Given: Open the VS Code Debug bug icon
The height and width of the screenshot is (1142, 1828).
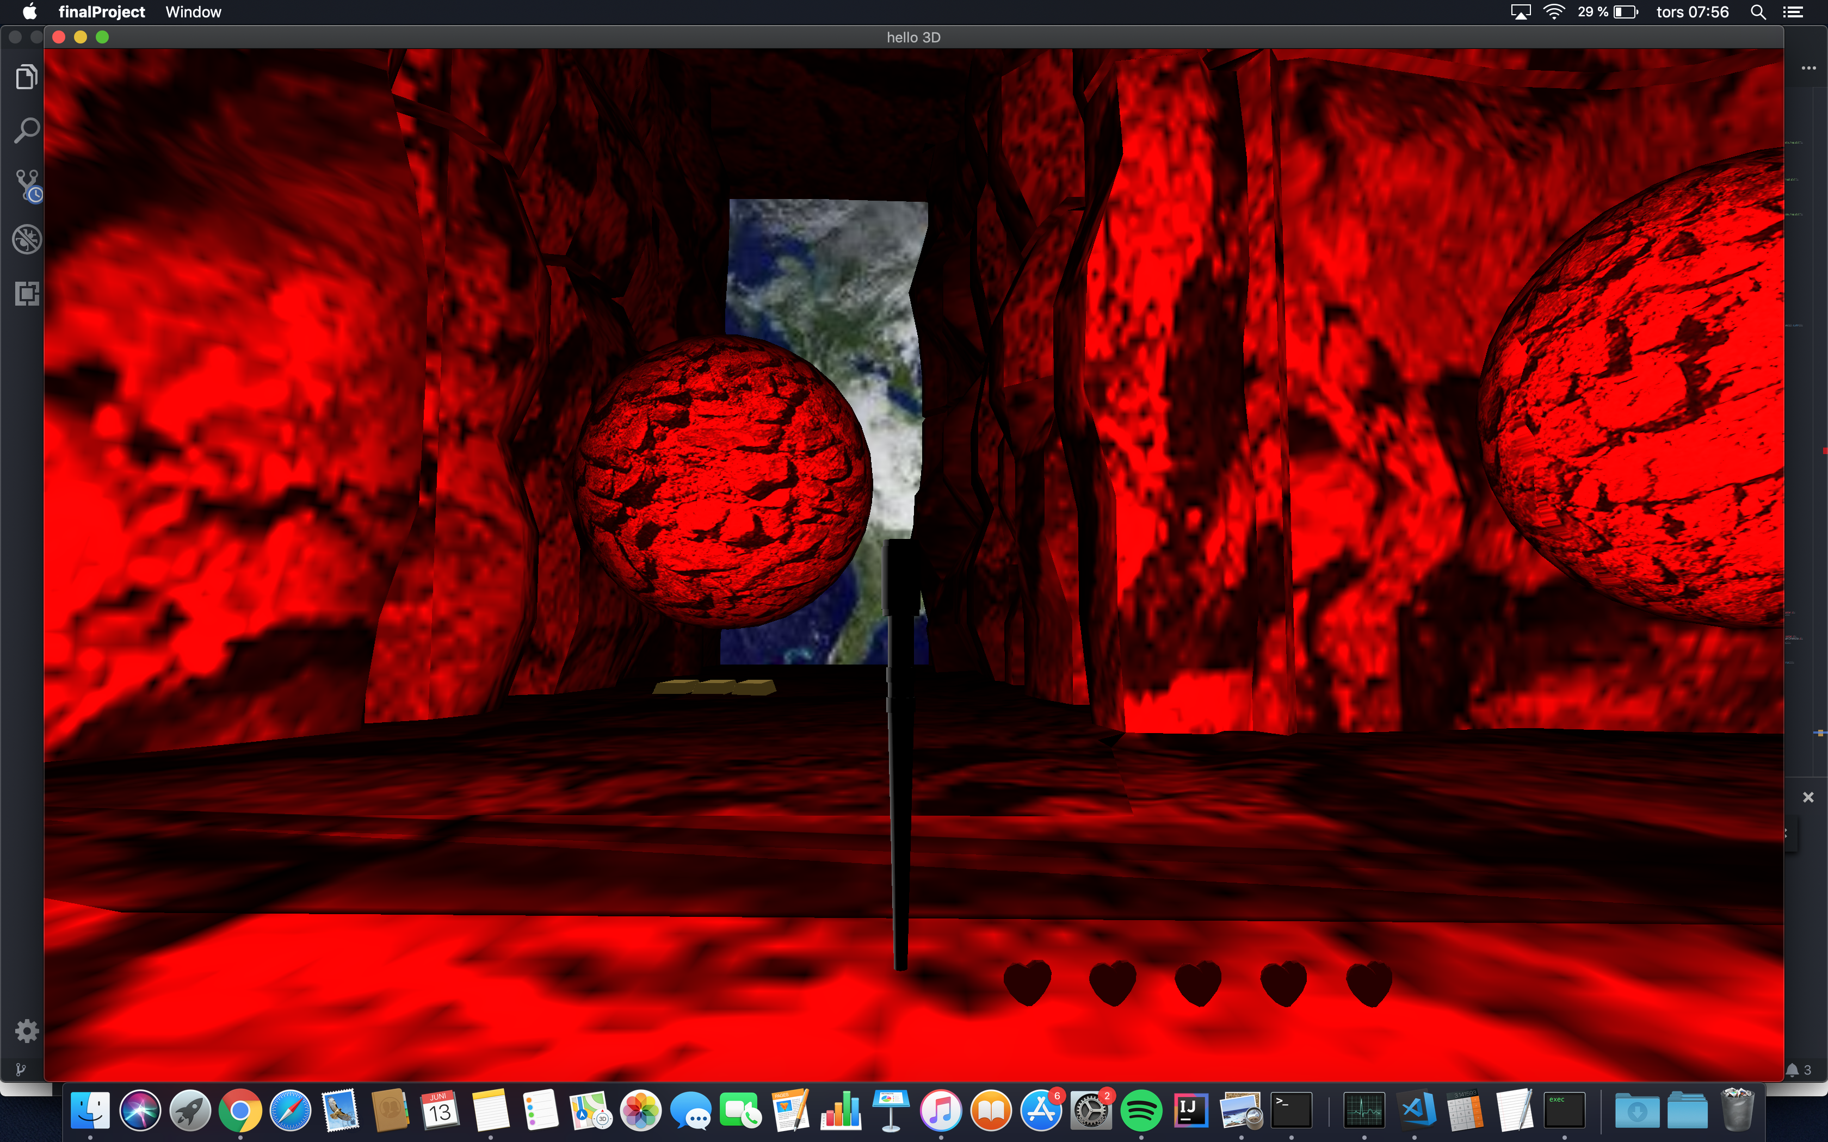Looking at the screenshot, I should pos(27,239).
